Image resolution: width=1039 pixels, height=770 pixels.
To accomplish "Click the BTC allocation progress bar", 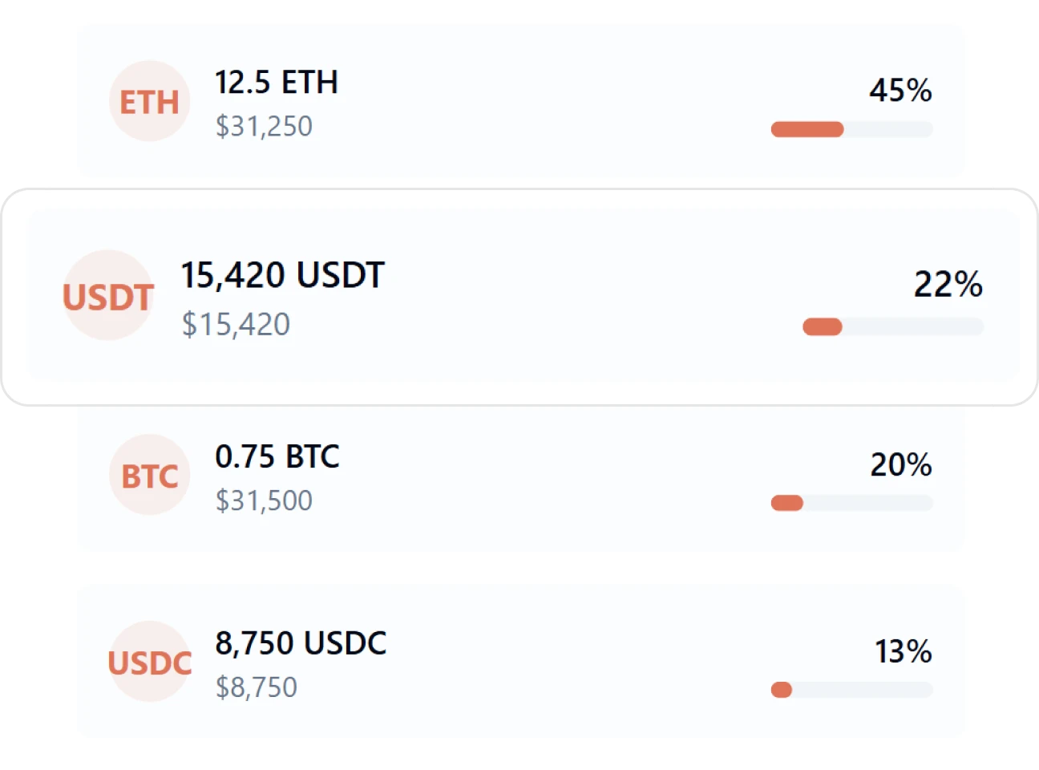I will click(851, 503).
